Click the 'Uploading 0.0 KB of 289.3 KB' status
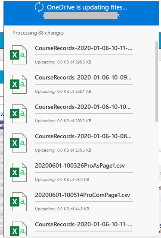Image resolution: width=161 pixels, height=238 pixels. (x=63, y=121)
